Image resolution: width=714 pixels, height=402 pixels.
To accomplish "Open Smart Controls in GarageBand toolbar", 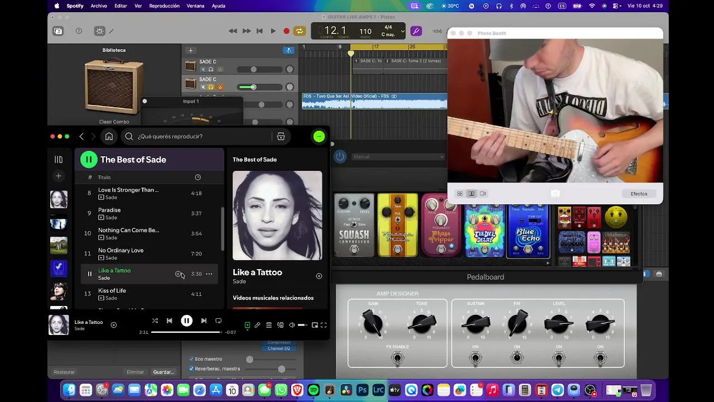I will coord(99,31).
